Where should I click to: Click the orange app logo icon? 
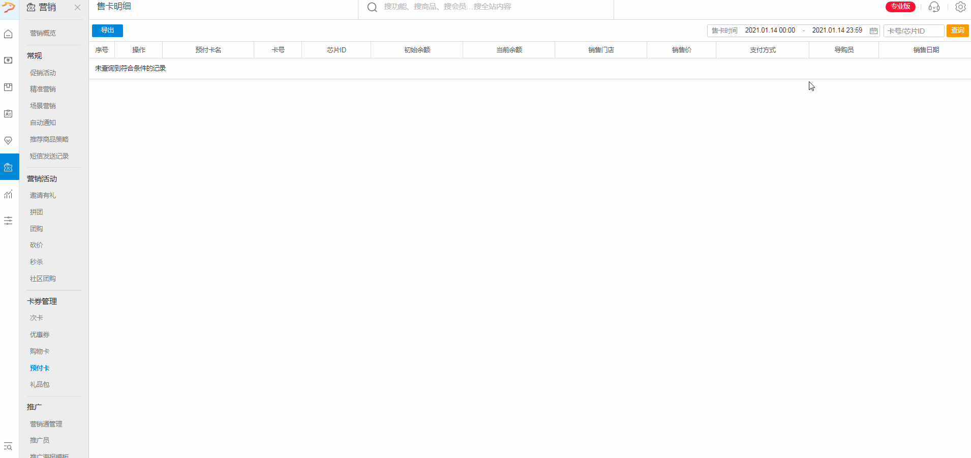tap(9, 7)
